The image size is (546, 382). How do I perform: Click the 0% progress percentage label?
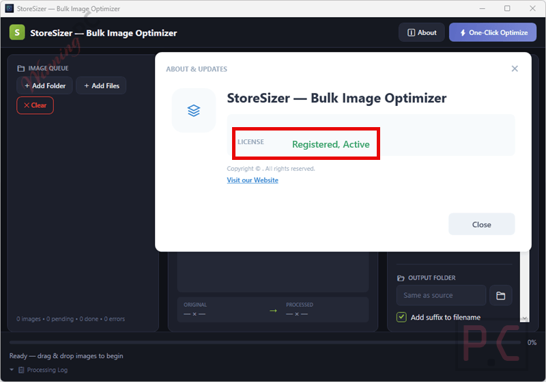[x=532, y=342]
